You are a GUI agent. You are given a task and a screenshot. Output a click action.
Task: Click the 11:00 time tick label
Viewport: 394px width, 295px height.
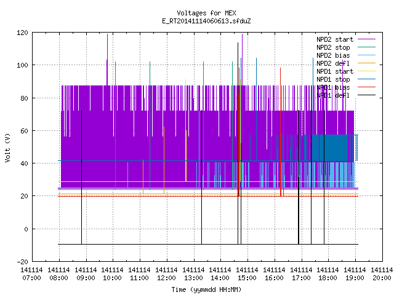point(140,278)
